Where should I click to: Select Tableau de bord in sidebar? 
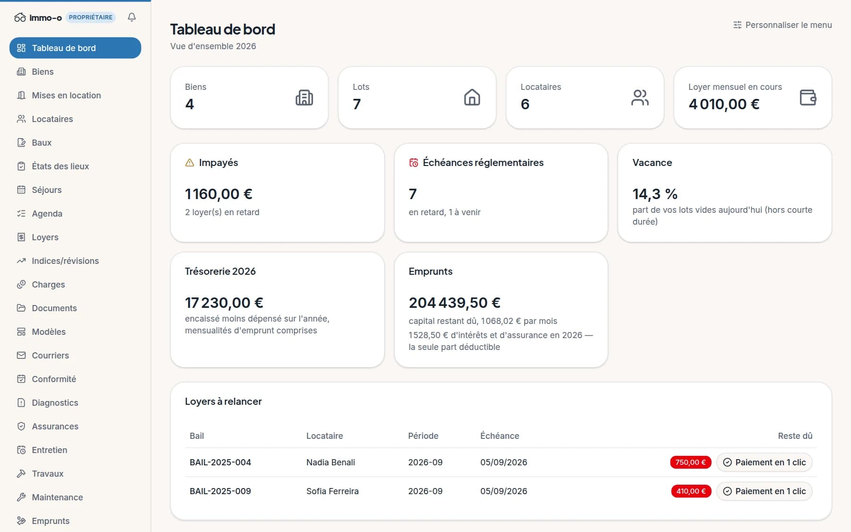pos(75,48)
